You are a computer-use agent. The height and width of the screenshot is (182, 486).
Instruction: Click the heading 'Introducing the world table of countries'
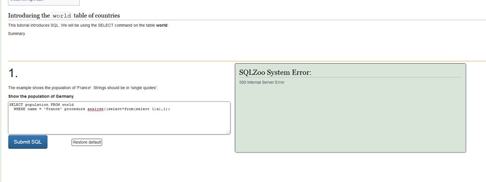pos(64,16)
